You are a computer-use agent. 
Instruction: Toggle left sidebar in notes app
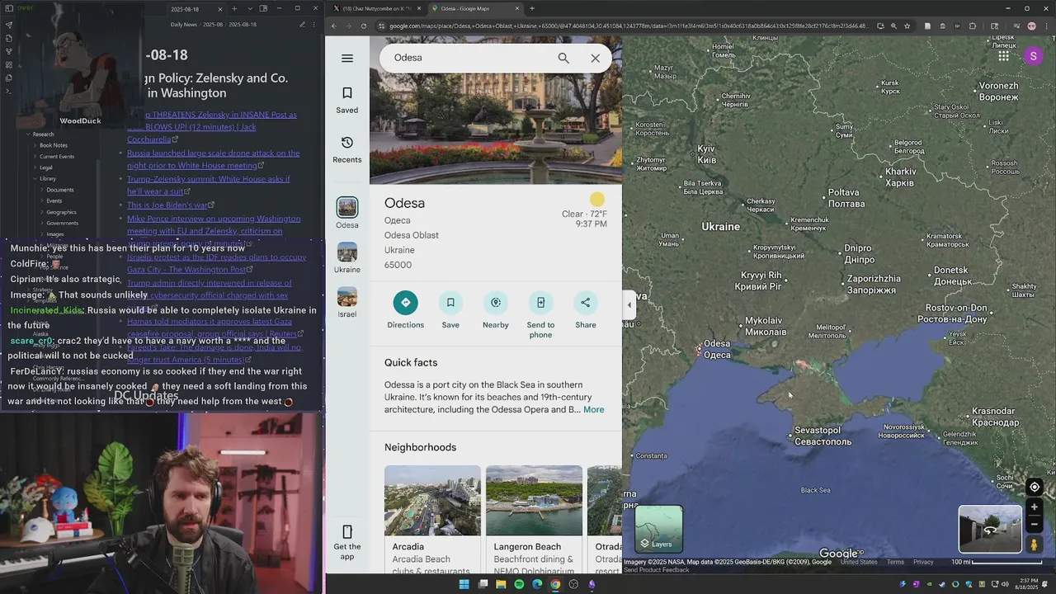click(8, 8)
